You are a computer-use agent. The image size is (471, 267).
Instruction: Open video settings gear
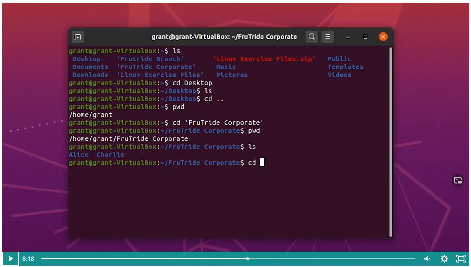point(444,259)
